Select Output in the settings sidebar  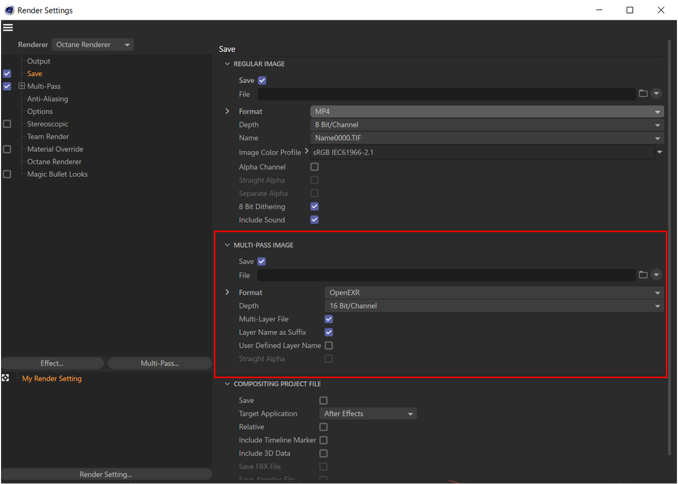pos(38,60)
